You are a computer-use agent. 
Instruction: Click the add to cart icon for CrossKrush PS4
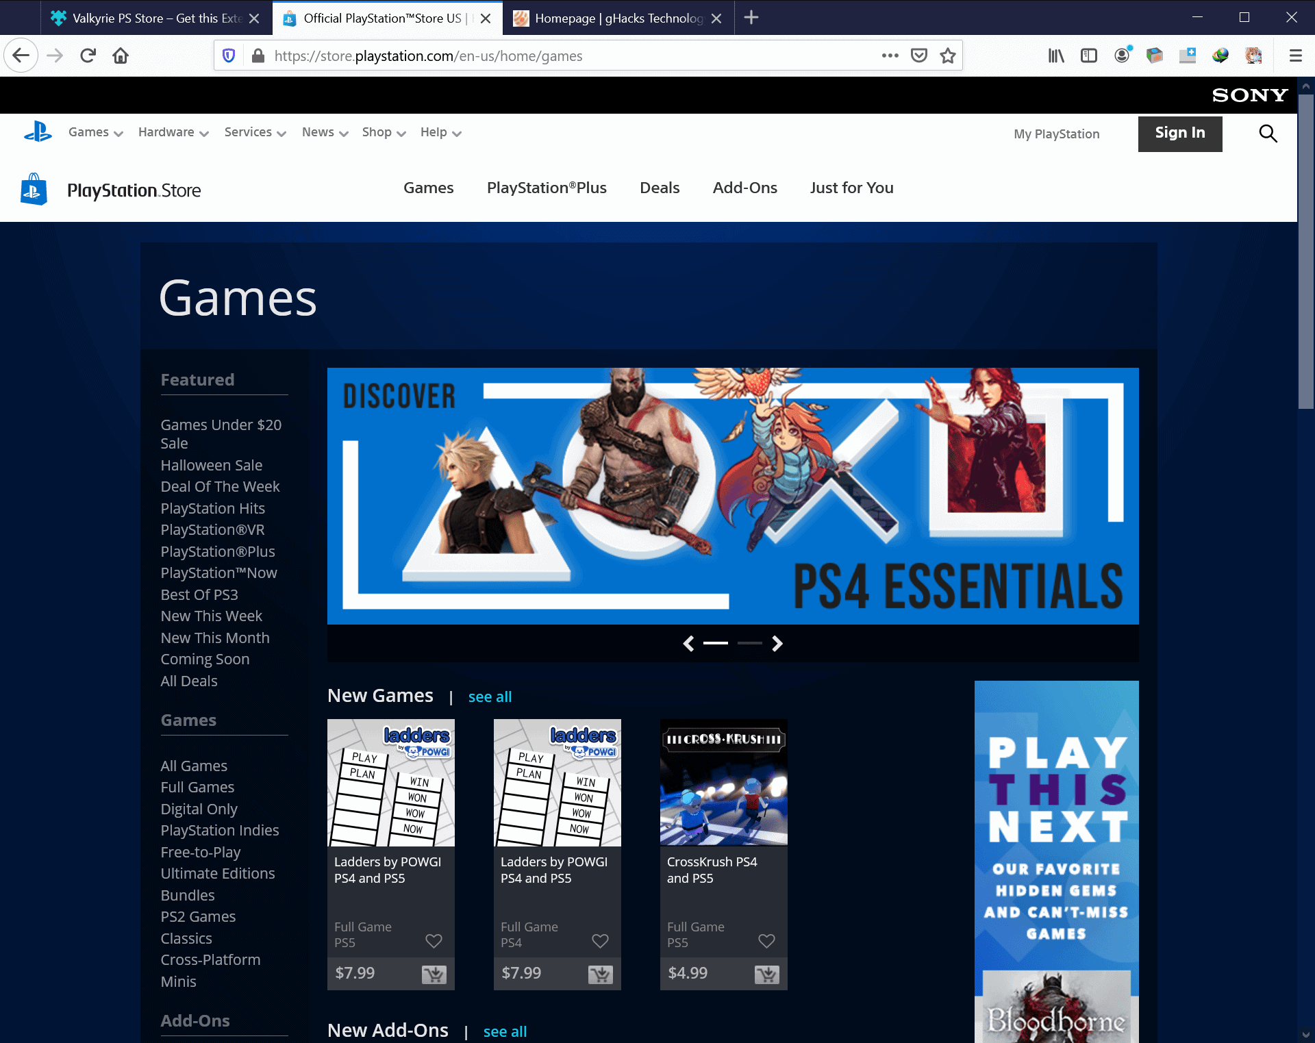(x=766, y=972)
